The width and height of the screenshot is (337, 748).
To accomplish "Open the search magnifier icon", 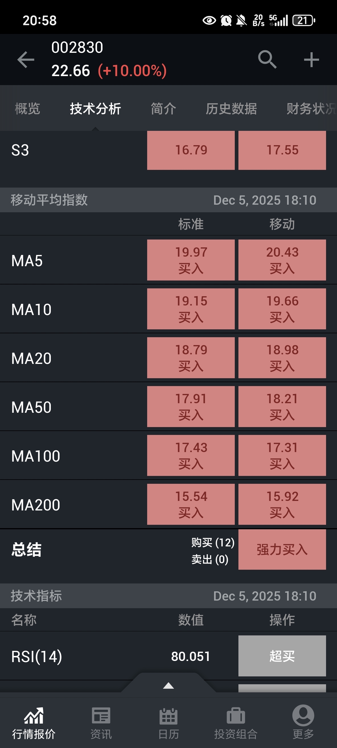I will click(x=267, y=60).
